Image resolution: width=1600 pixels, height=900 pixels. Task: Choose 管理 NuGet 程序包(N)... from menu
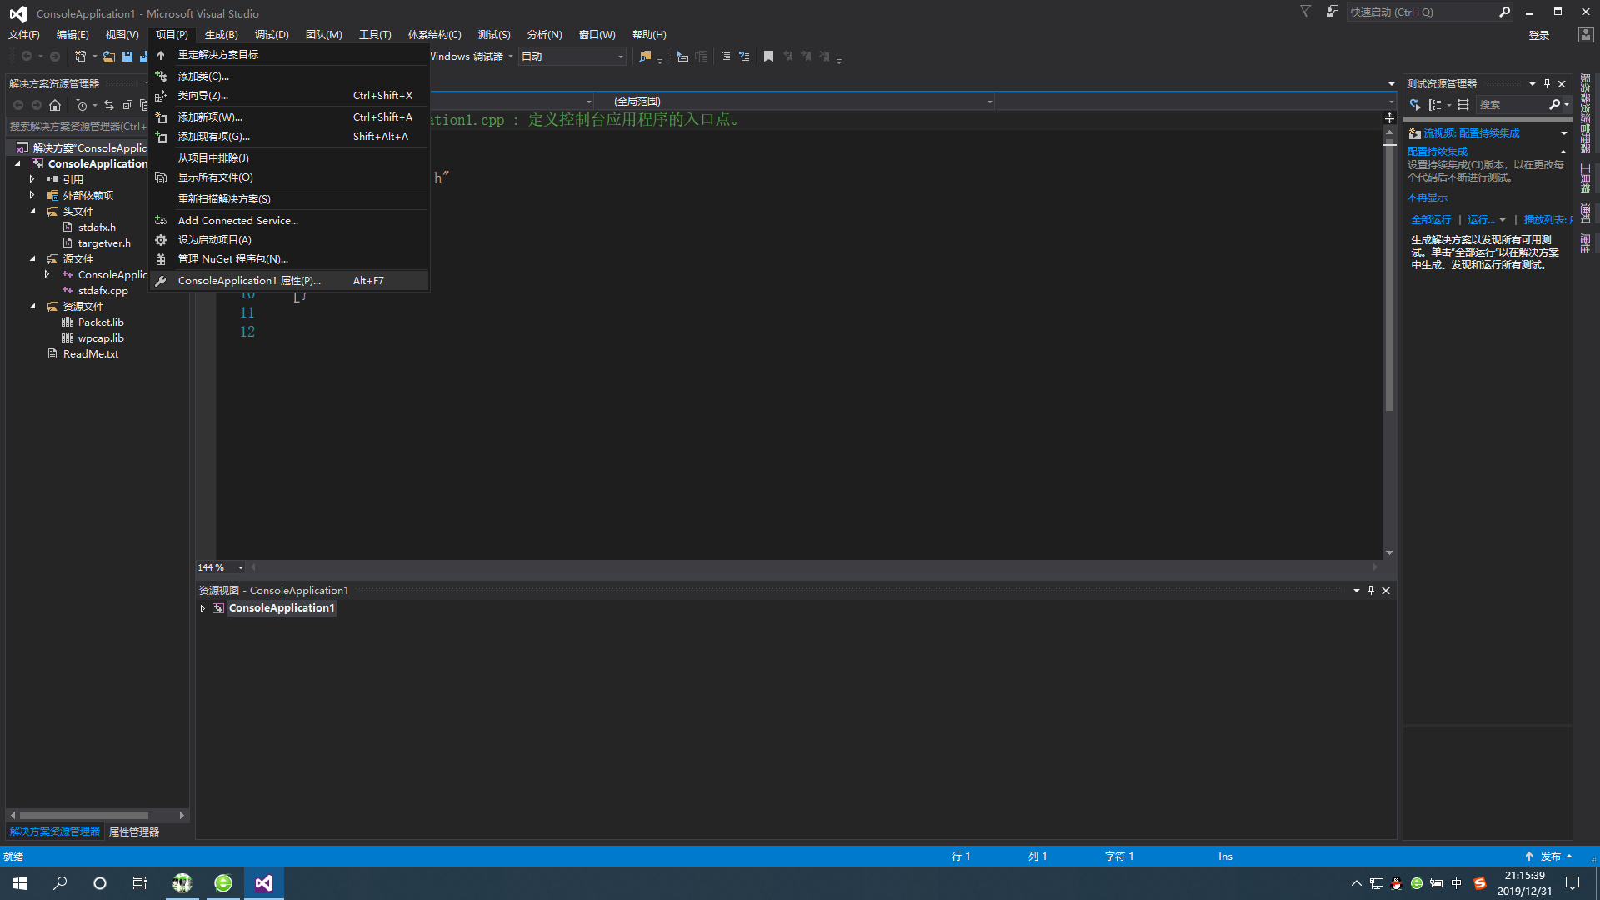pyautogui.click(x=232, y=259)
